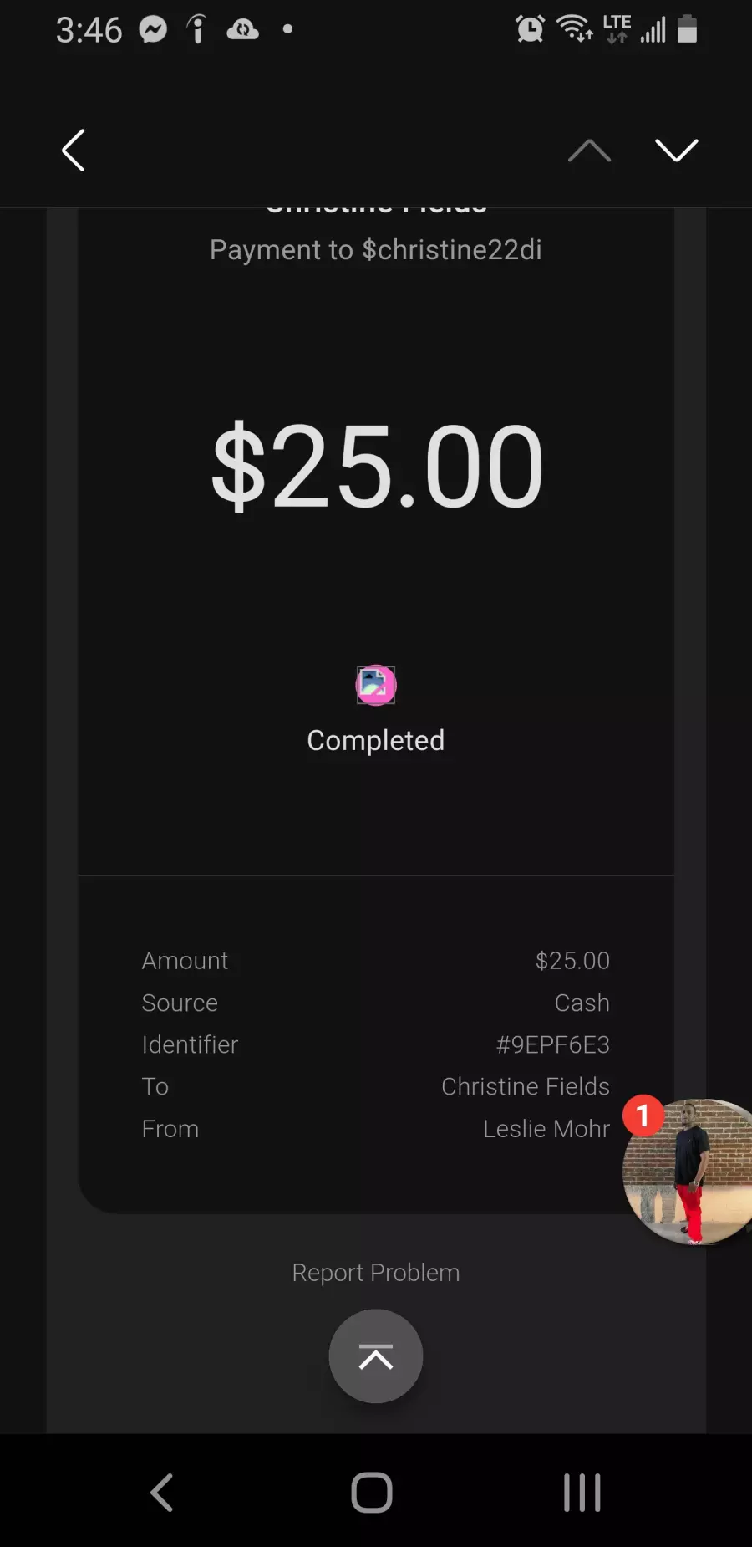The width and height of the screenshot is (752, 1547).
Task: Tap the Leslie Mohr sender name
Action: point(546,1129)
